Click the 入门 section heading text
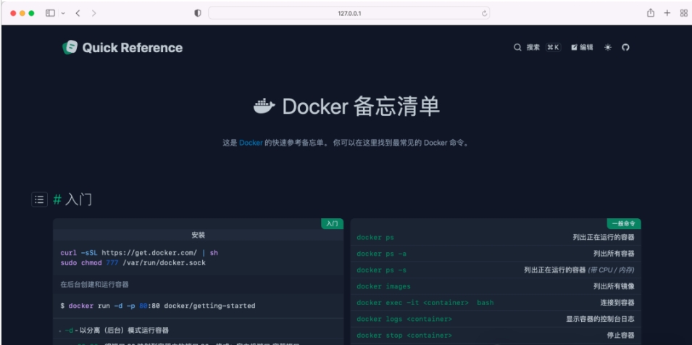Image resolution: width=692 pixels, height=345 pixels. click(x=78, y=199)
